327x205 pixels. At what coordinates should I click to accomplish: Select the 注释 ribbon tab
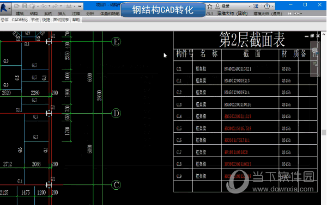point(76,14)
